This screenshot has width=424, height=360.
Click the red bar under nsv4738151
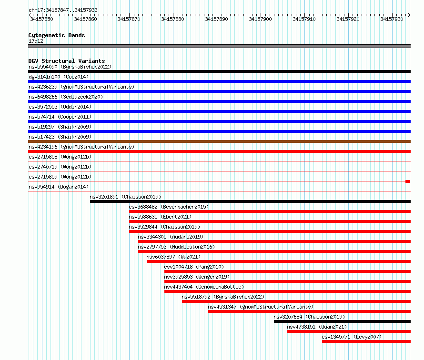349,331
